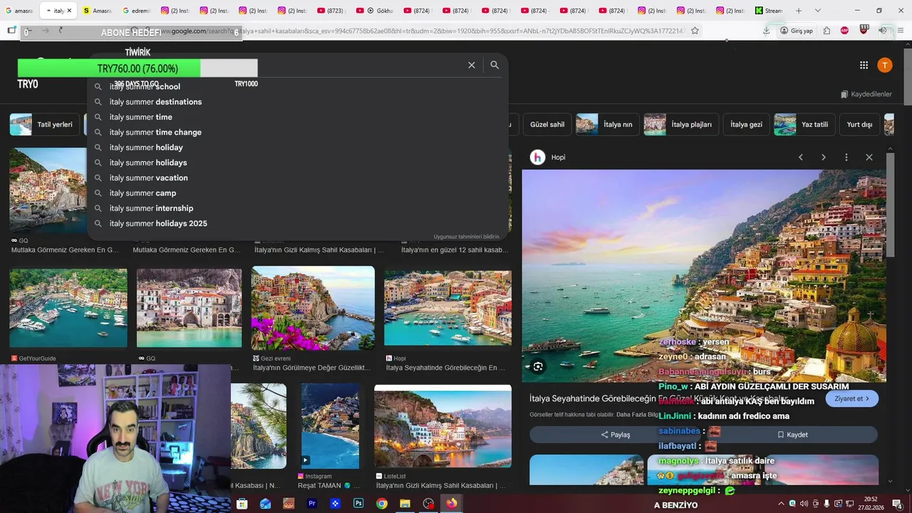Click the Firefox taskbar icon
Image resolution: width=912 pixels, height=513 pixels.
click(452, 504)
